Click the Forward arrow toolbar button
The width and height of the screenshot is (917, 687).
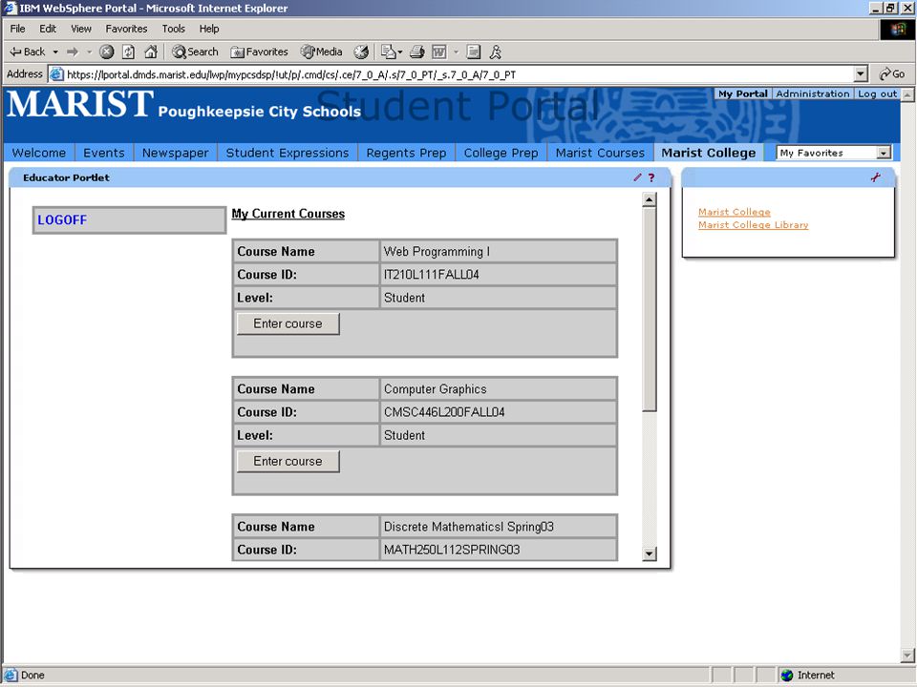(73, 52)
